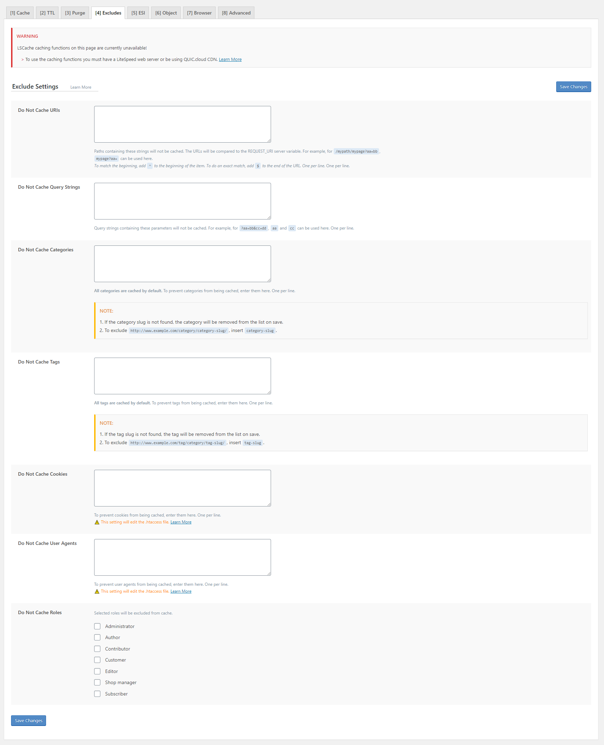Click the bottom Save Changes button
Viewport: 604px width, 745px height.
click(28, 720)
